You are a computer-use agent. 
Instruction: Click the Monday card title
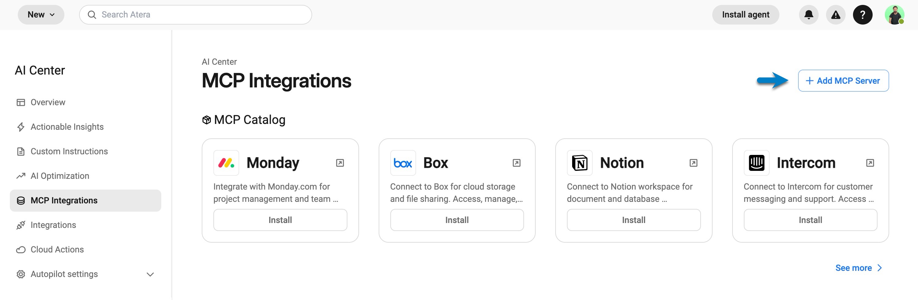tap(273, 163)
